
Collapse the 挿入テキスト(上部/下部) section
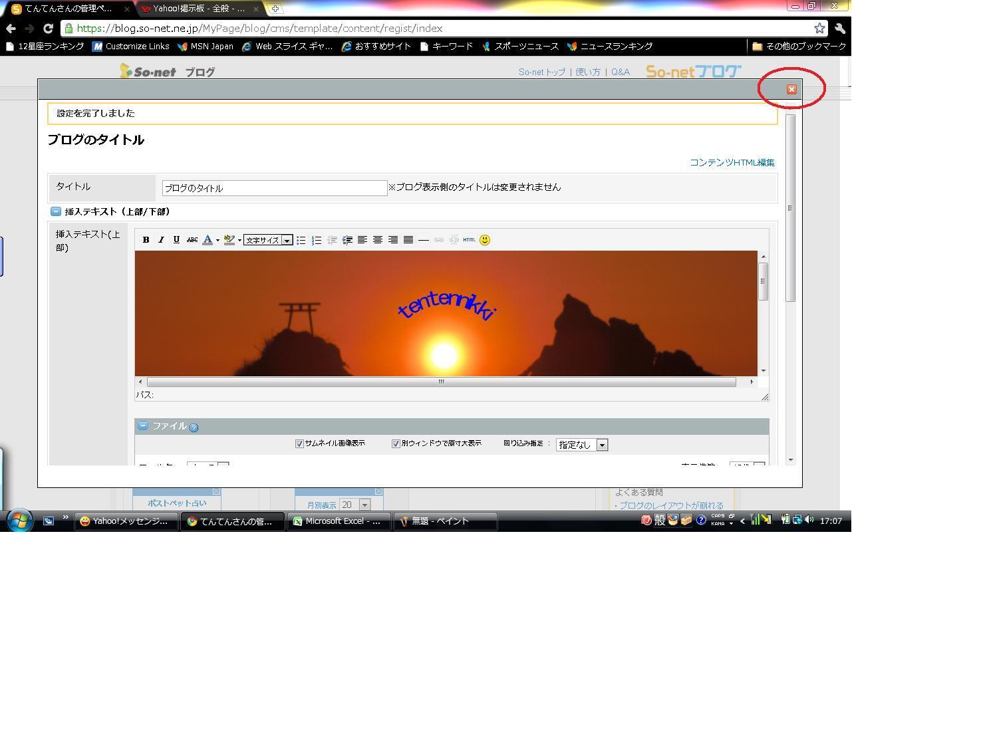tap(56, 211)
